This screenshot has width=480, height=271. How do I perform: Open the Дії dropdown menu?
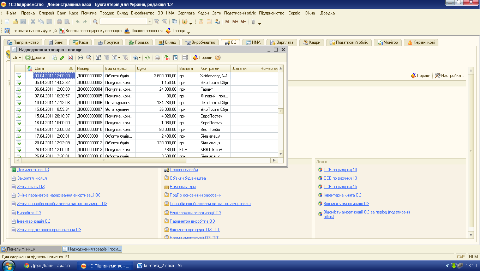click(x=17, y=58)
